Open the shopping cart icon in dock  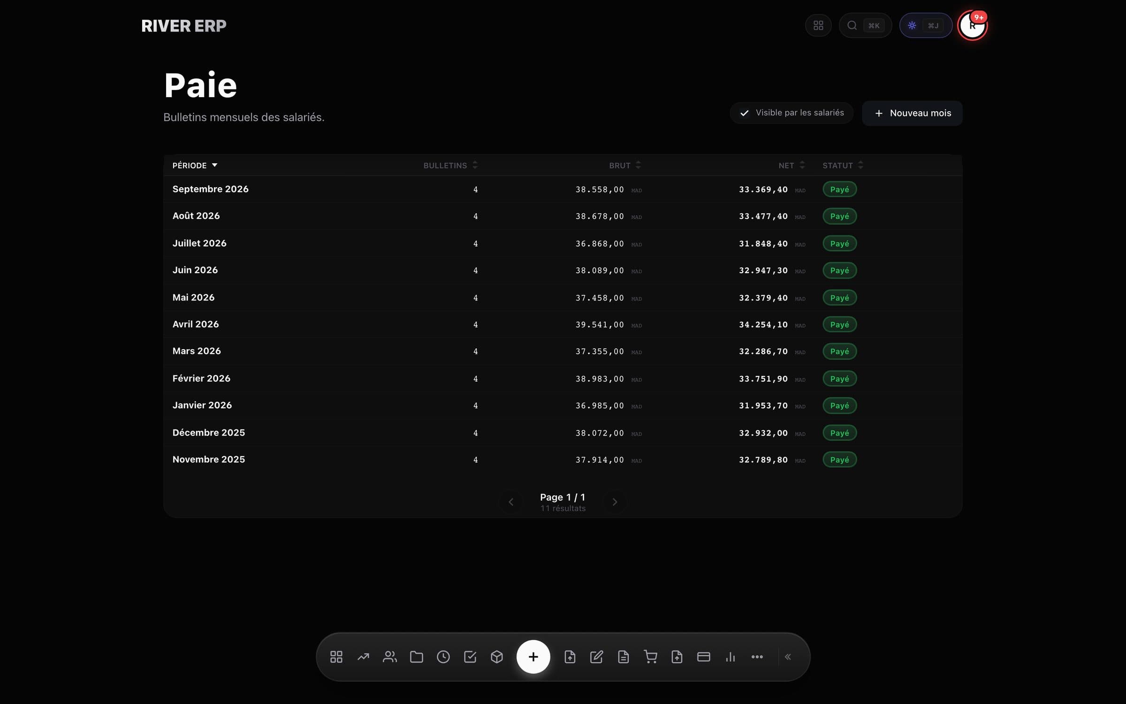click(x=650, y=657)
